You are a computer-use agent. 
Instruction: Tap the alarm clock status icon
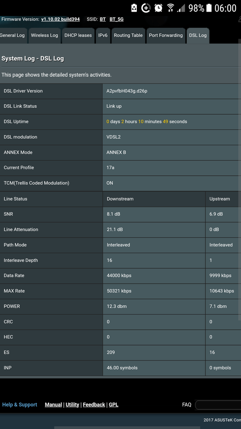pyautogui.click(x=158, y=8)
